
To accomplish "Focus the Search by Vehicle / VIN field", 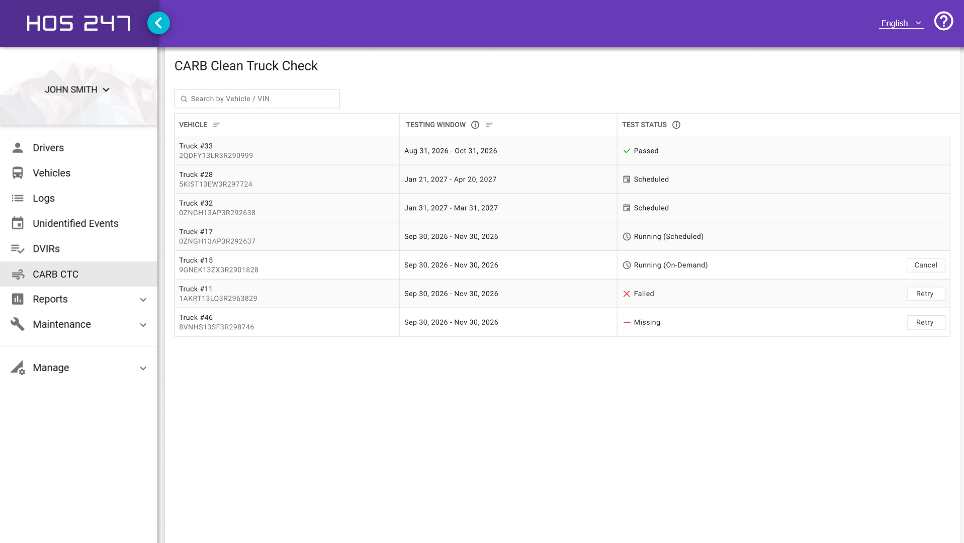I will coord(257,99).
